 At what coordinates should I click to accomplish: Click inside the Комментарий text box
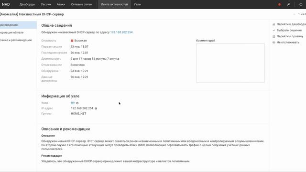point(230,63)
